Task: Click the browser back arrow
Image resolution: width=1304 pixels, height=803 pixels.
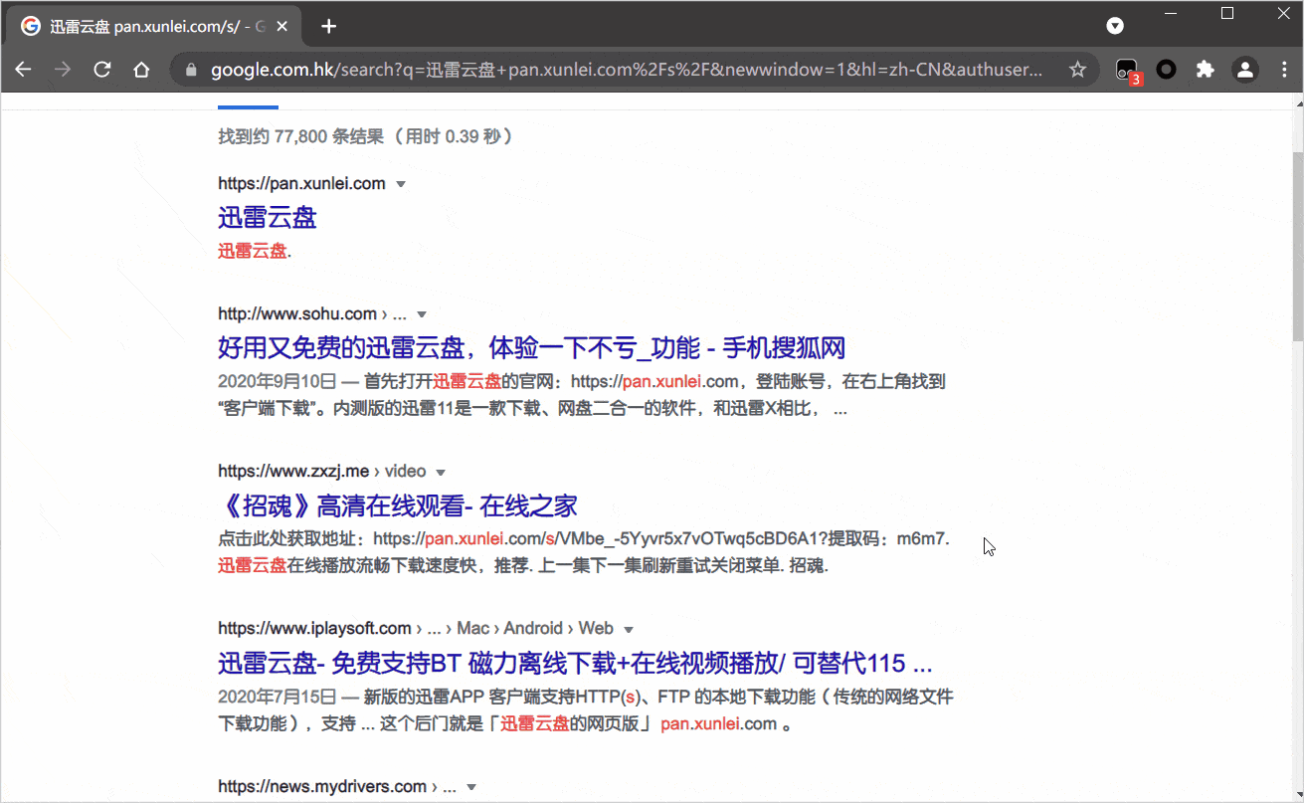Action: click(x=23, y=70)
